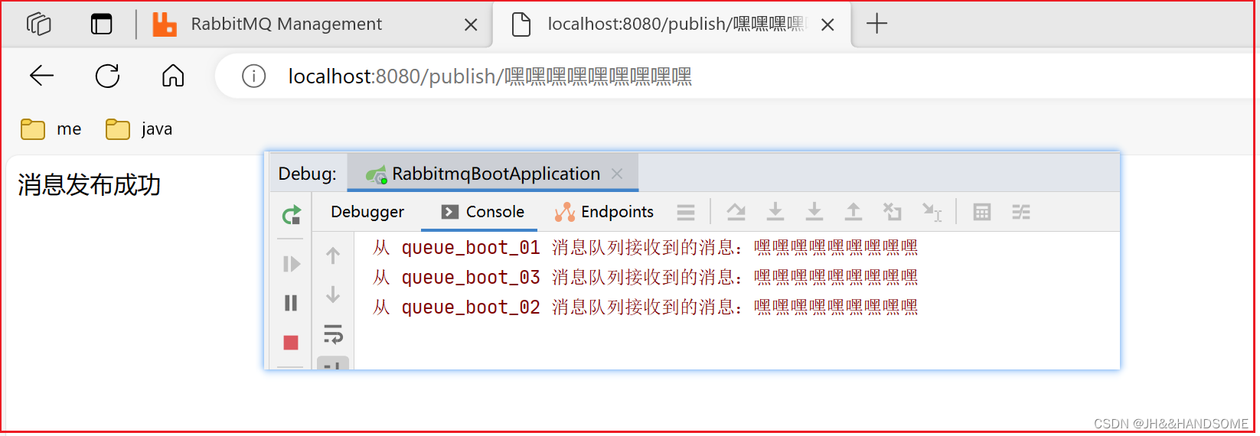Close the RabbitmqBootApplication debug tab
Viewport: 1260px width, 436px height.
(617, 174)
